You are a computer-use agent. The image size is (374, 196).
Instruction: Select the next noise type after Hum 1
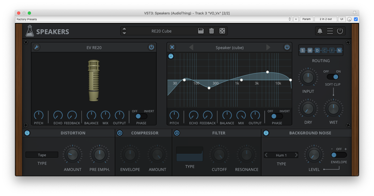click(x=296, y=155)
